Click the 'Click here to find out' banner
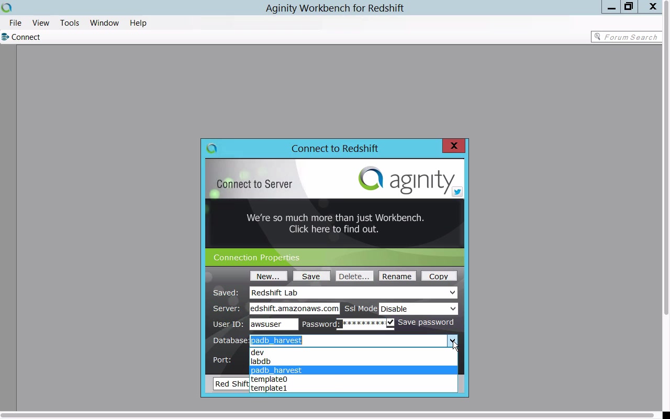Image resolution: width=670 pixels, height=419 pixels. click(335, 224)
